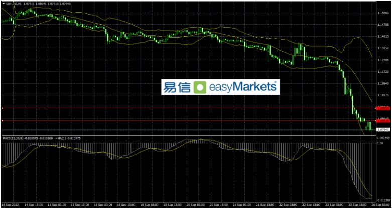Click the 23 Sep 03:00 time label
392x209 pixels.
[x=335, y=204]
